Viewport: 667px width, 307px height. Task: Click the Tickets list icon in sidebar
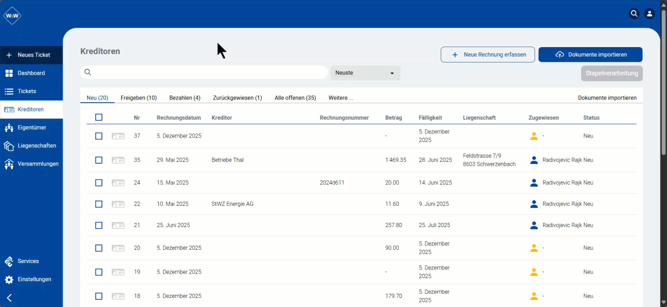click(9, 91)
